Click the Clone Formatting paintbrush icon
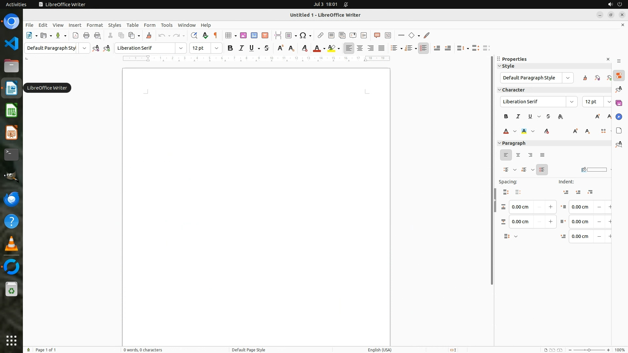Screen dimensions: 628x353 (x=149, y=35)
